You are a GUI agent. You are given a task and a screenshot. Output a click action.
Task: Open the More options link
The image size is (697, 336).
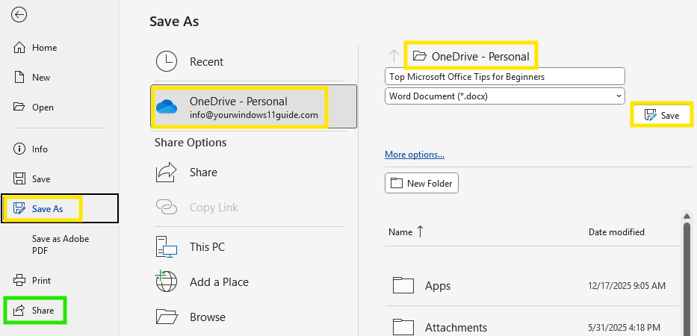pos(415,155)
